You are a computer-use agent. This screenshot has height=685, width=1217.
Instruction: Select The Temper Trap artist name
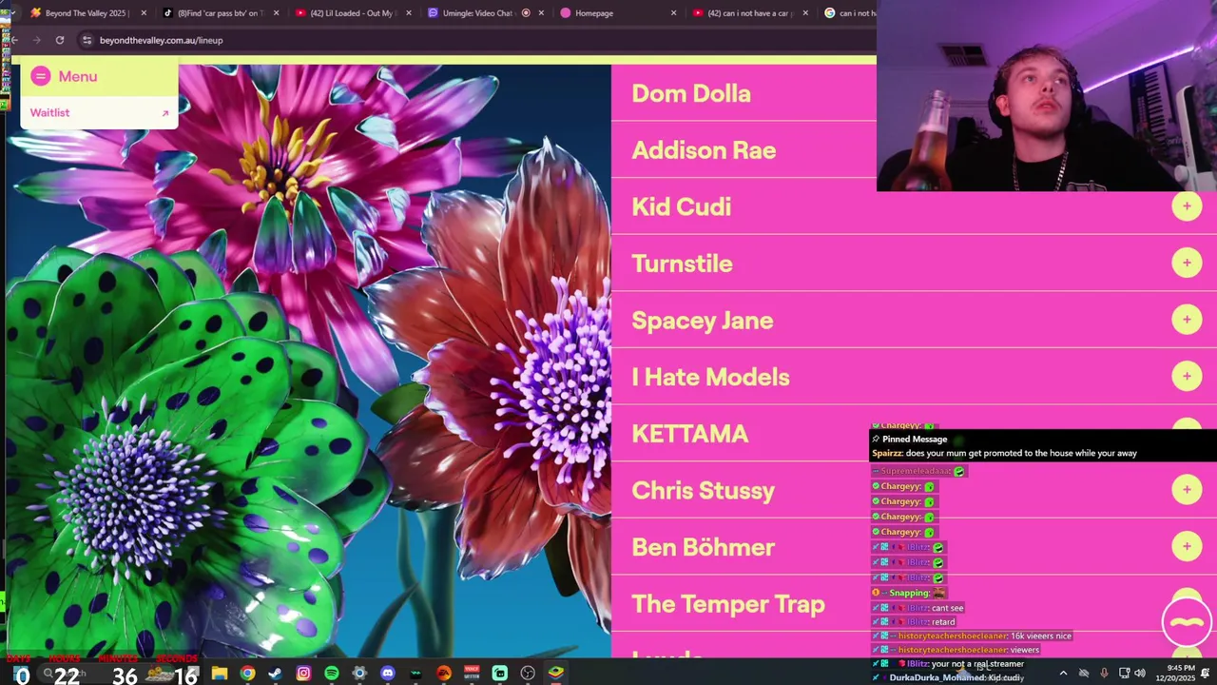click(x=728, y=604)
